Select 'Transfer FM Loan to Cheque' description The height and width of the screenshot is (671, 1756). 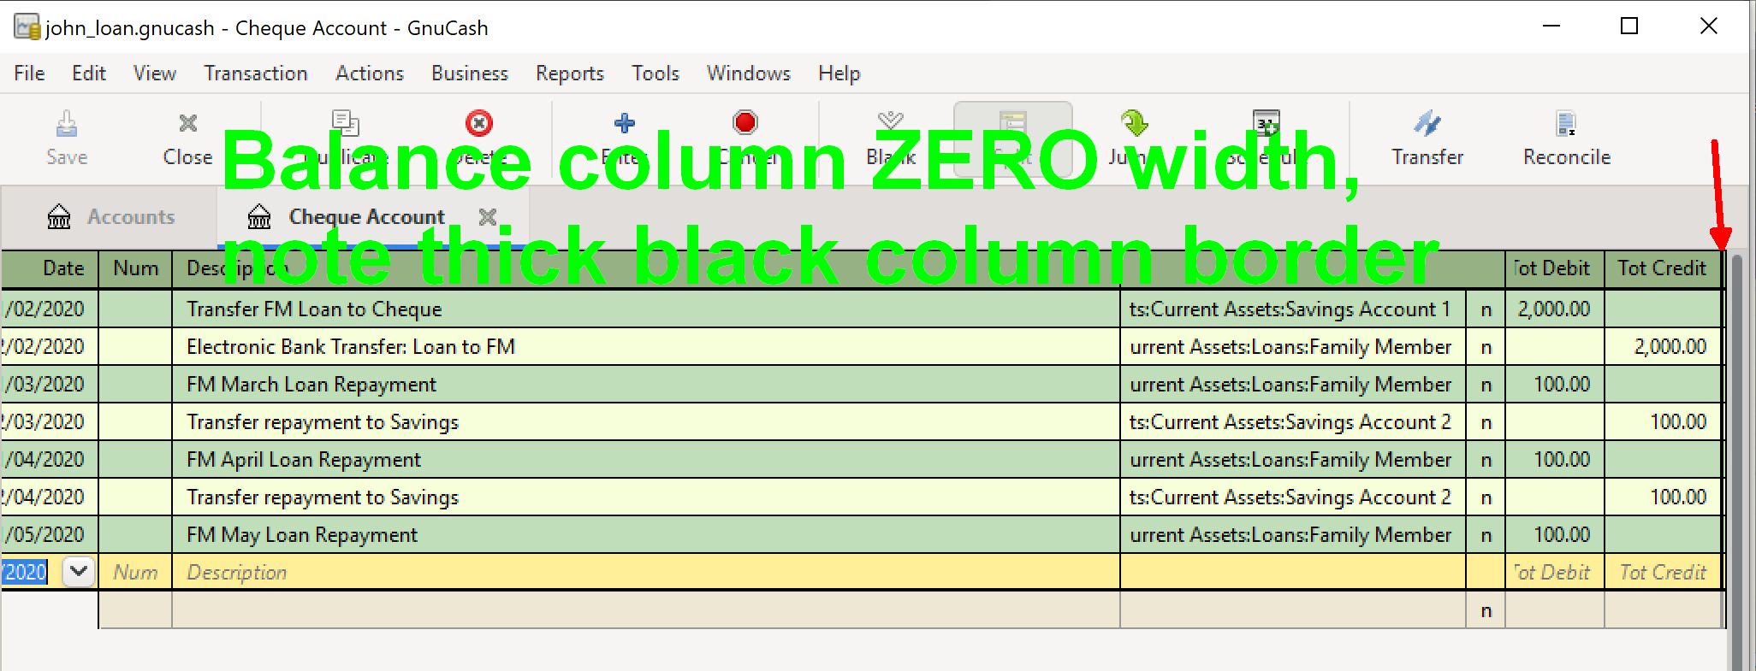[314, 309]
